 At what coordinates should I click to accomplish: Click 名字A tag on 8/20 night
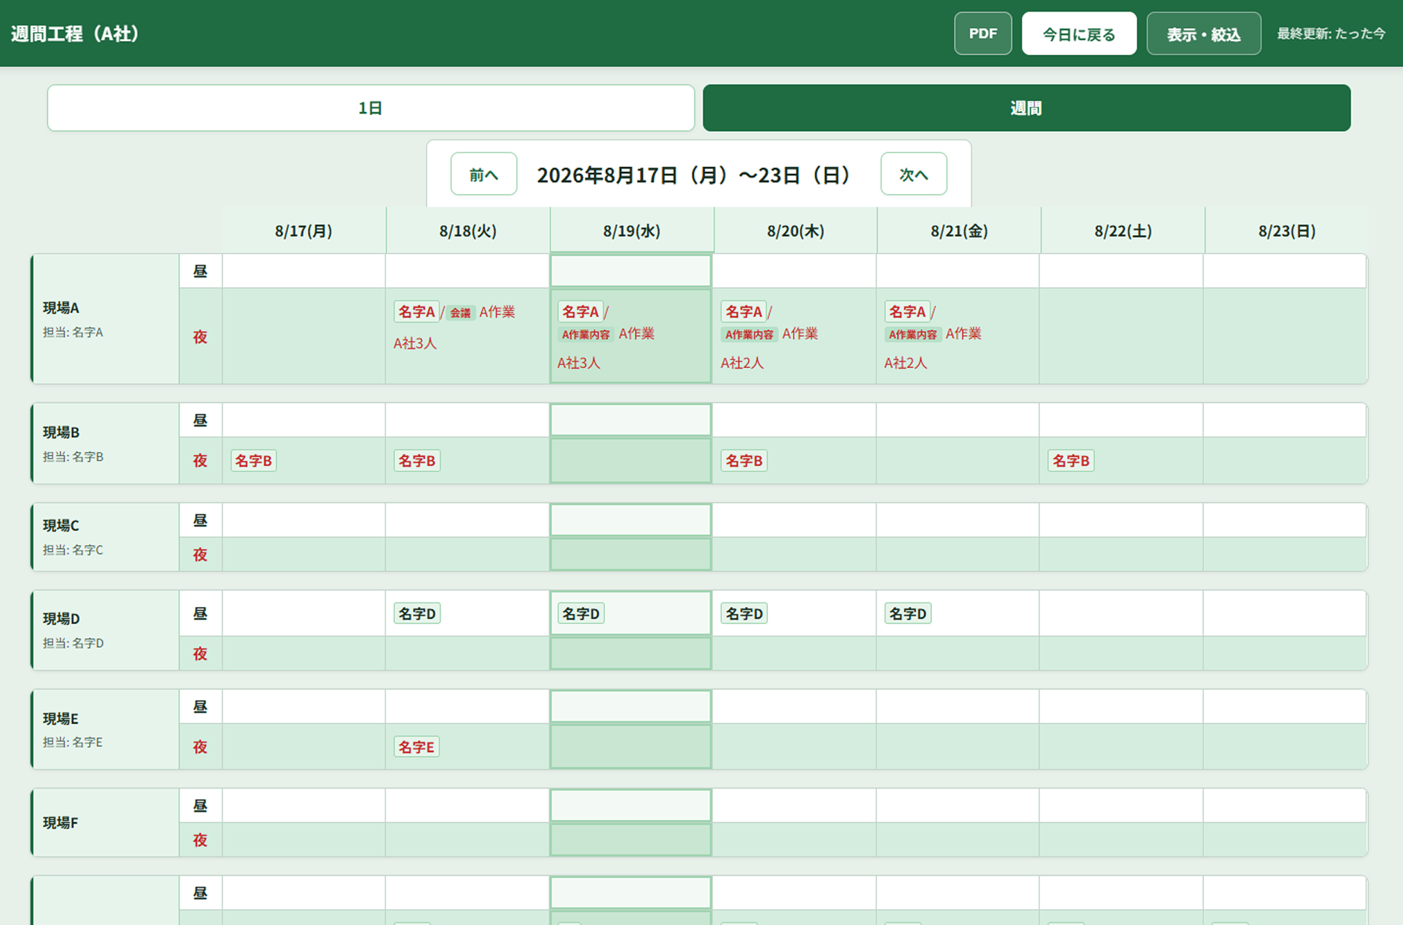click(x=744, y=312)
